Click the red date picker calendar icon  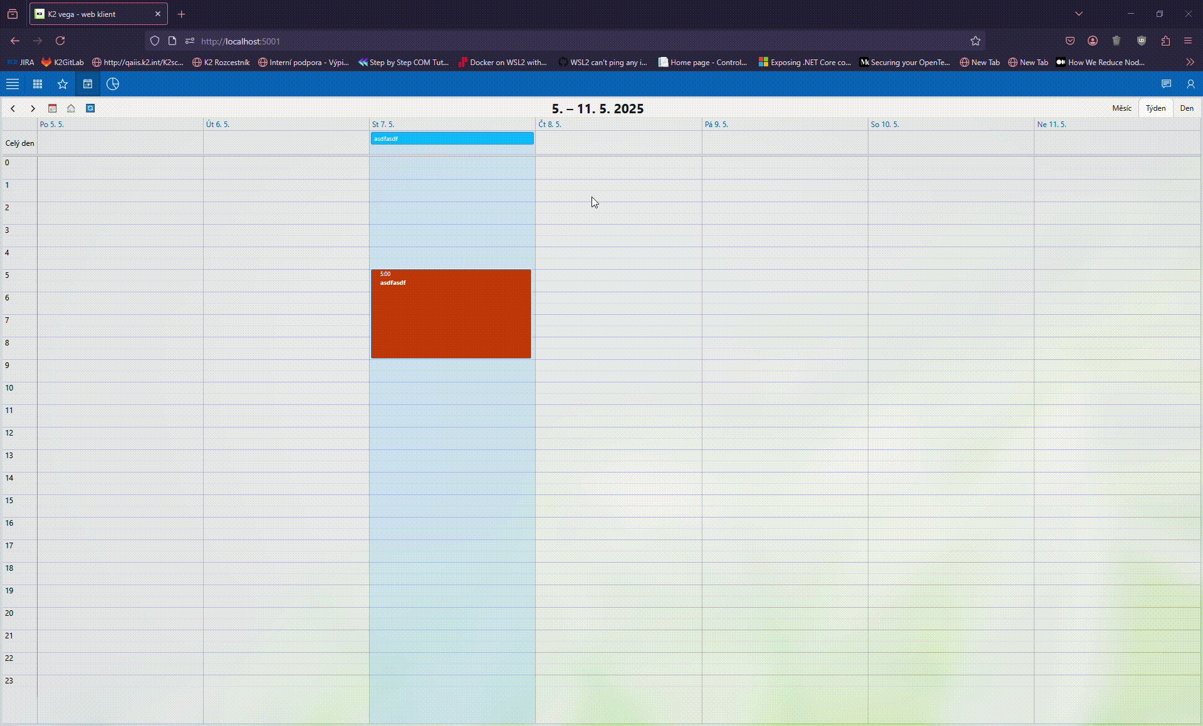click(53, 108)
